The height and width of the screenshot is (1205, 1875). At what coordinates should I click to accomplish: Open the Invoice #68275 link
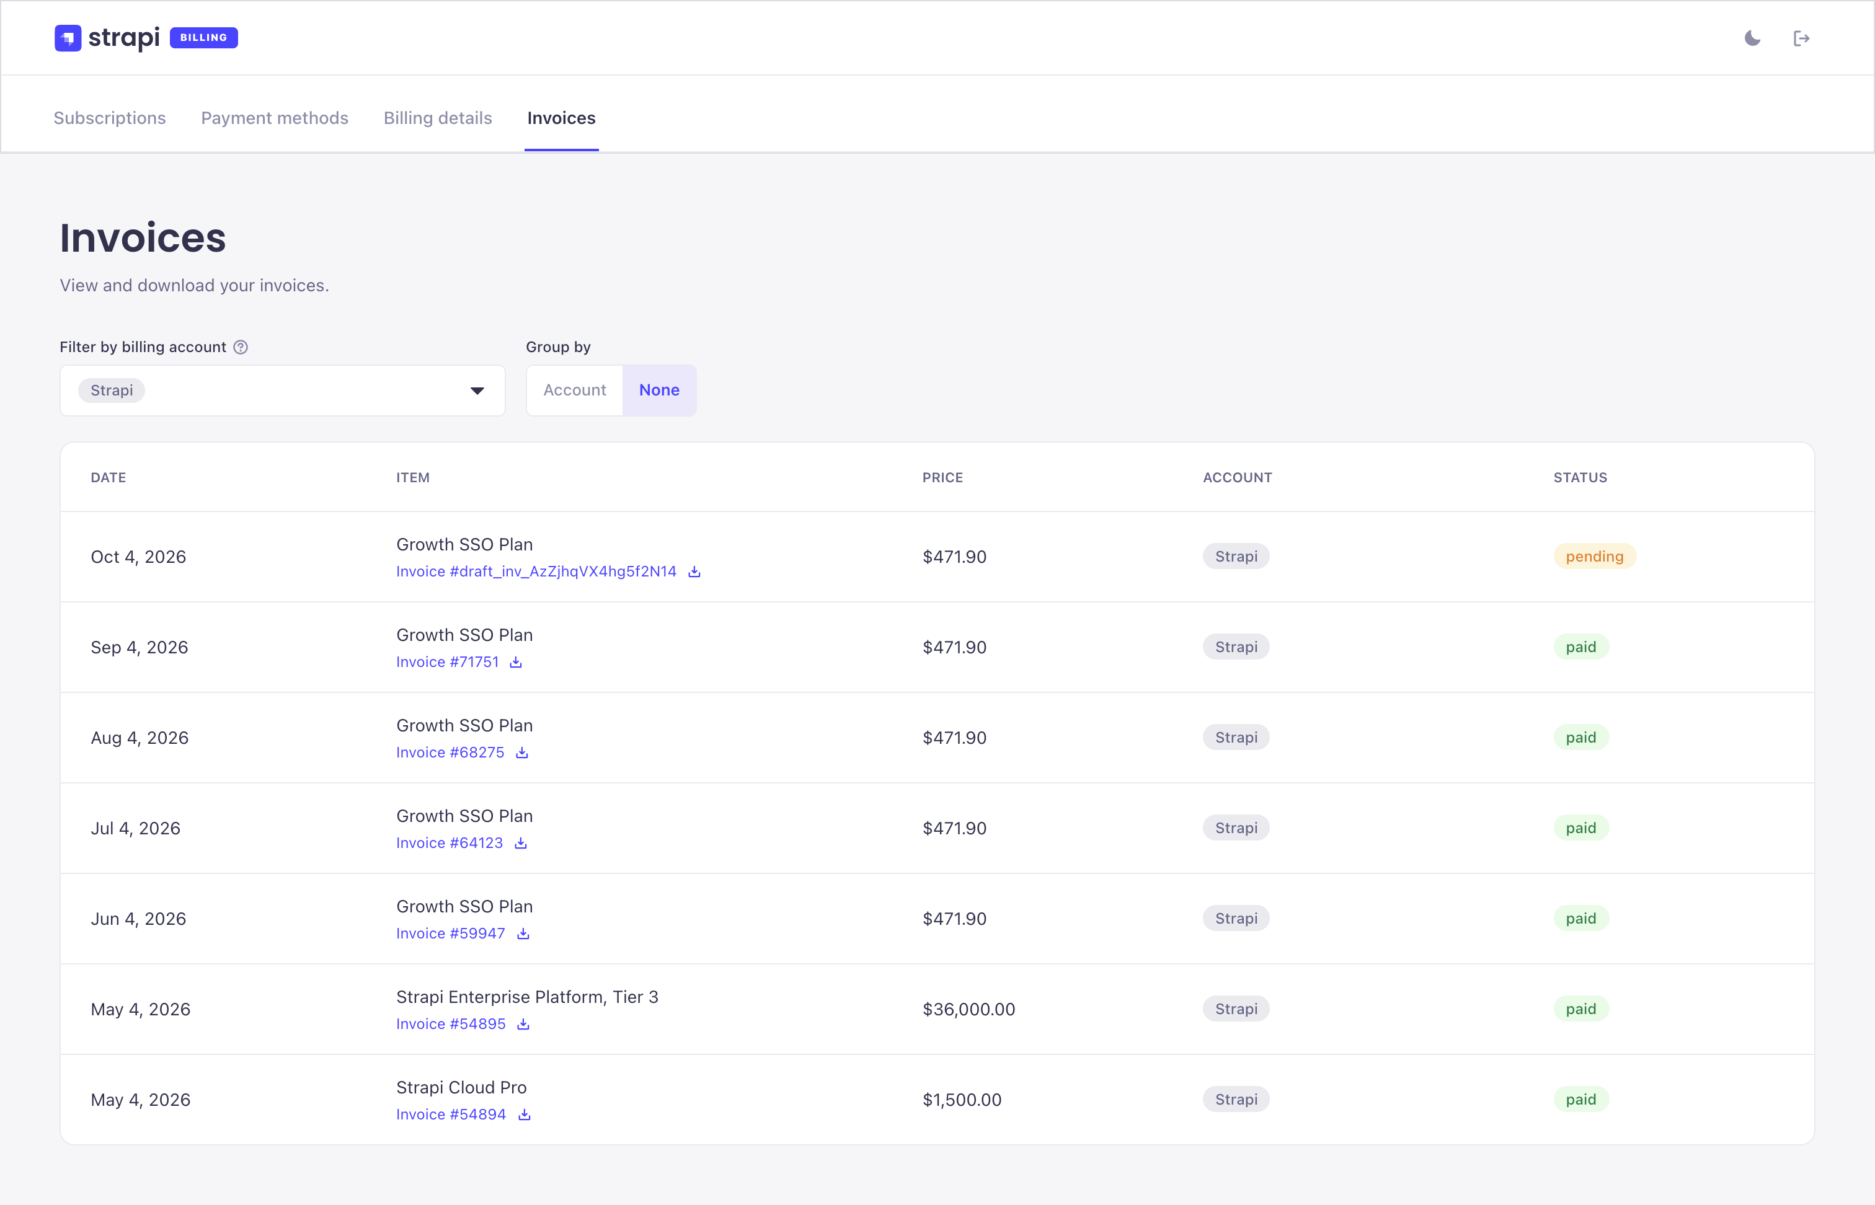(450, 753)
